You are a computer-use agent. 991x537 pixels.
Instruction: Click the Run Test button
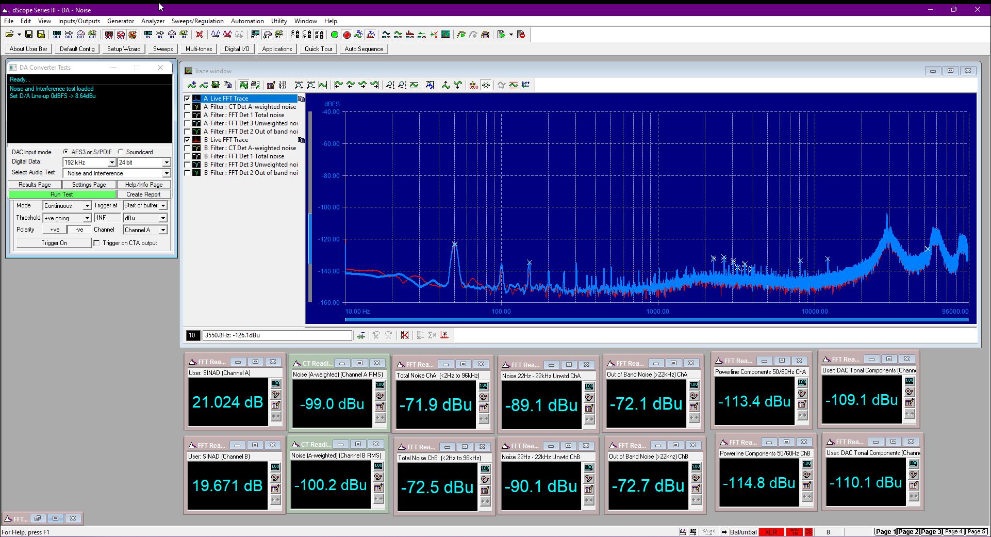(61, 194)
